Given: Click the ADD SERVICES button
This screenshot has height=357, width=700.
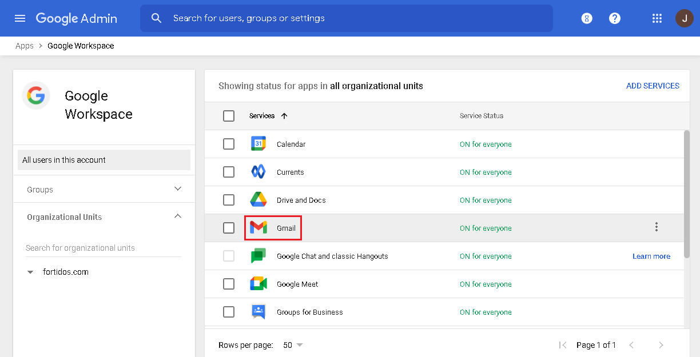Looking at the screenshot, I should point(653,85).
